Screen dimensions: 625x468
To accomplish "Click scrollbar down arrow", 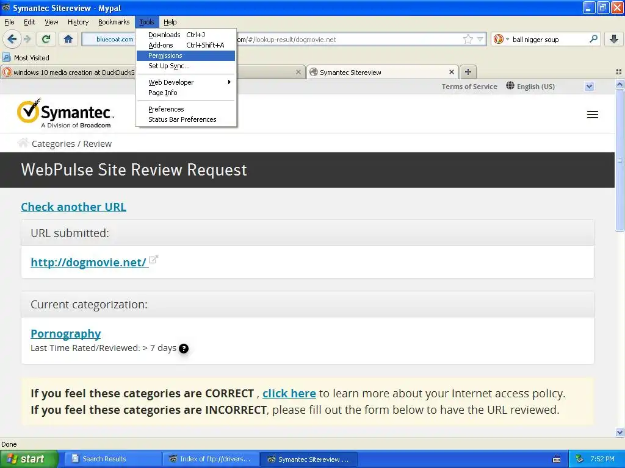I will pos(620,432).
